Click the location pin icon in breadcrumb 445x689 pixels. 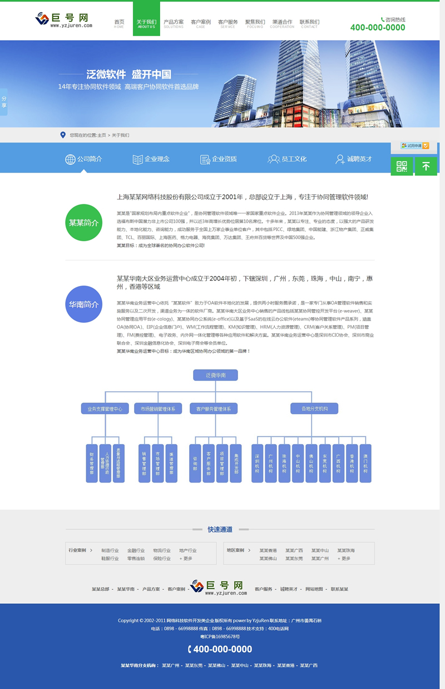click(63, 135)
